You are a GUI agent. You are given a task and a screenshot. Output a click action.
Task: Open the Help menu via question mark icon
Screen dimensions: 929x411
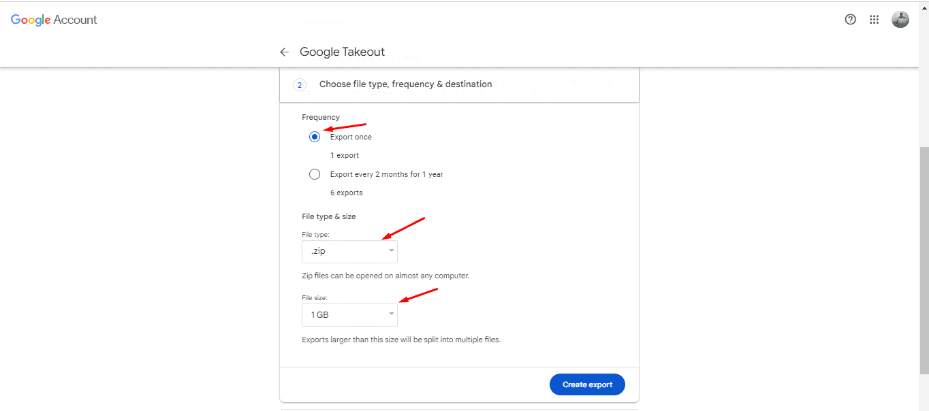[x=850, y=19]
